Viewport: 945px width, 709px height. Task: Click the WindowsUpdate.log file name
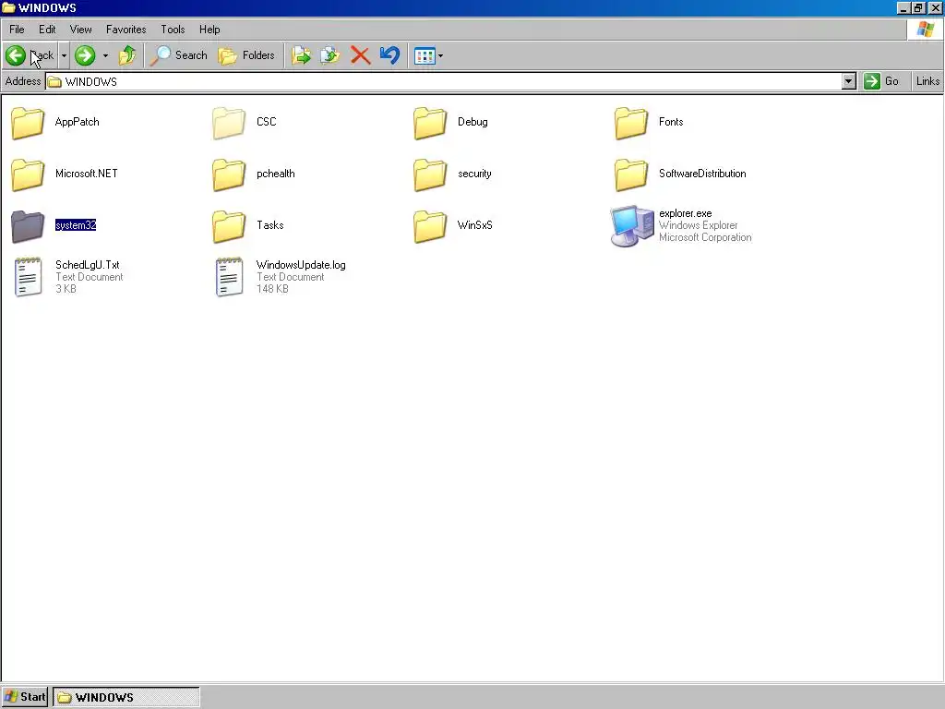pos(301,265)
